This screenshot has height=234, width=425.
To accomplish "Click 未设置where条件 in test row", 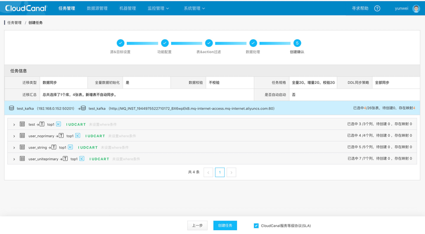I will [103, 125].
